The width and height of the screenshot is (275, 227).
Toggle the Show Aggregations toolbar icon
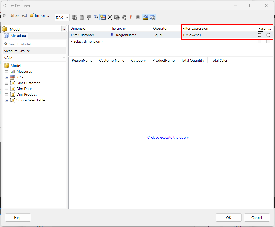pos(103,17)
